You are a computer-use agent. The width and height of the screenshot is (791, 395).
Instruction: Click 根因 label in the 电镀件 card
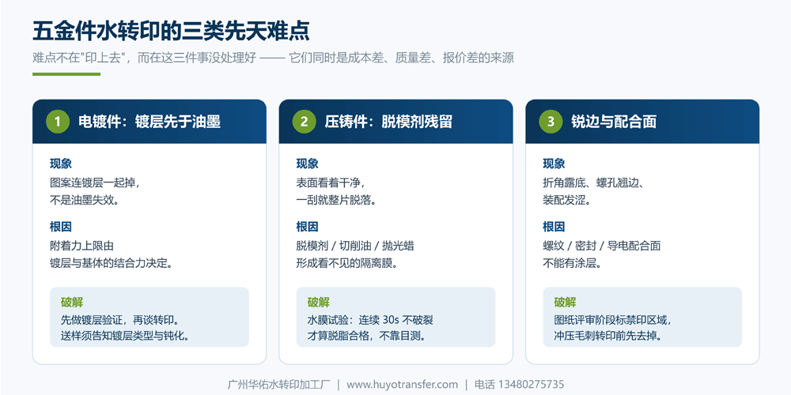coord(61,227)
